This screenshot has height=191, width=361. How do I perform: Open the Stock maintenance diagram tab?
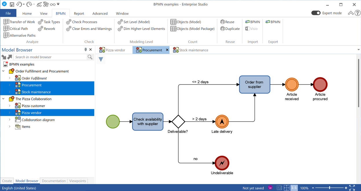click(x=190, y=50)
